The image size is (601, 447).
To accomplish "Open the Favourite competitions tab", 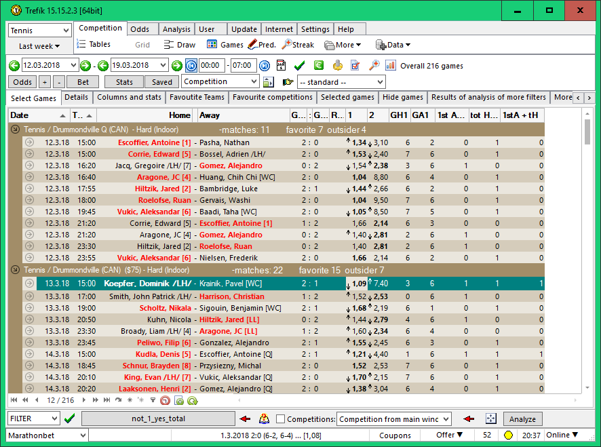I will 272,98.
